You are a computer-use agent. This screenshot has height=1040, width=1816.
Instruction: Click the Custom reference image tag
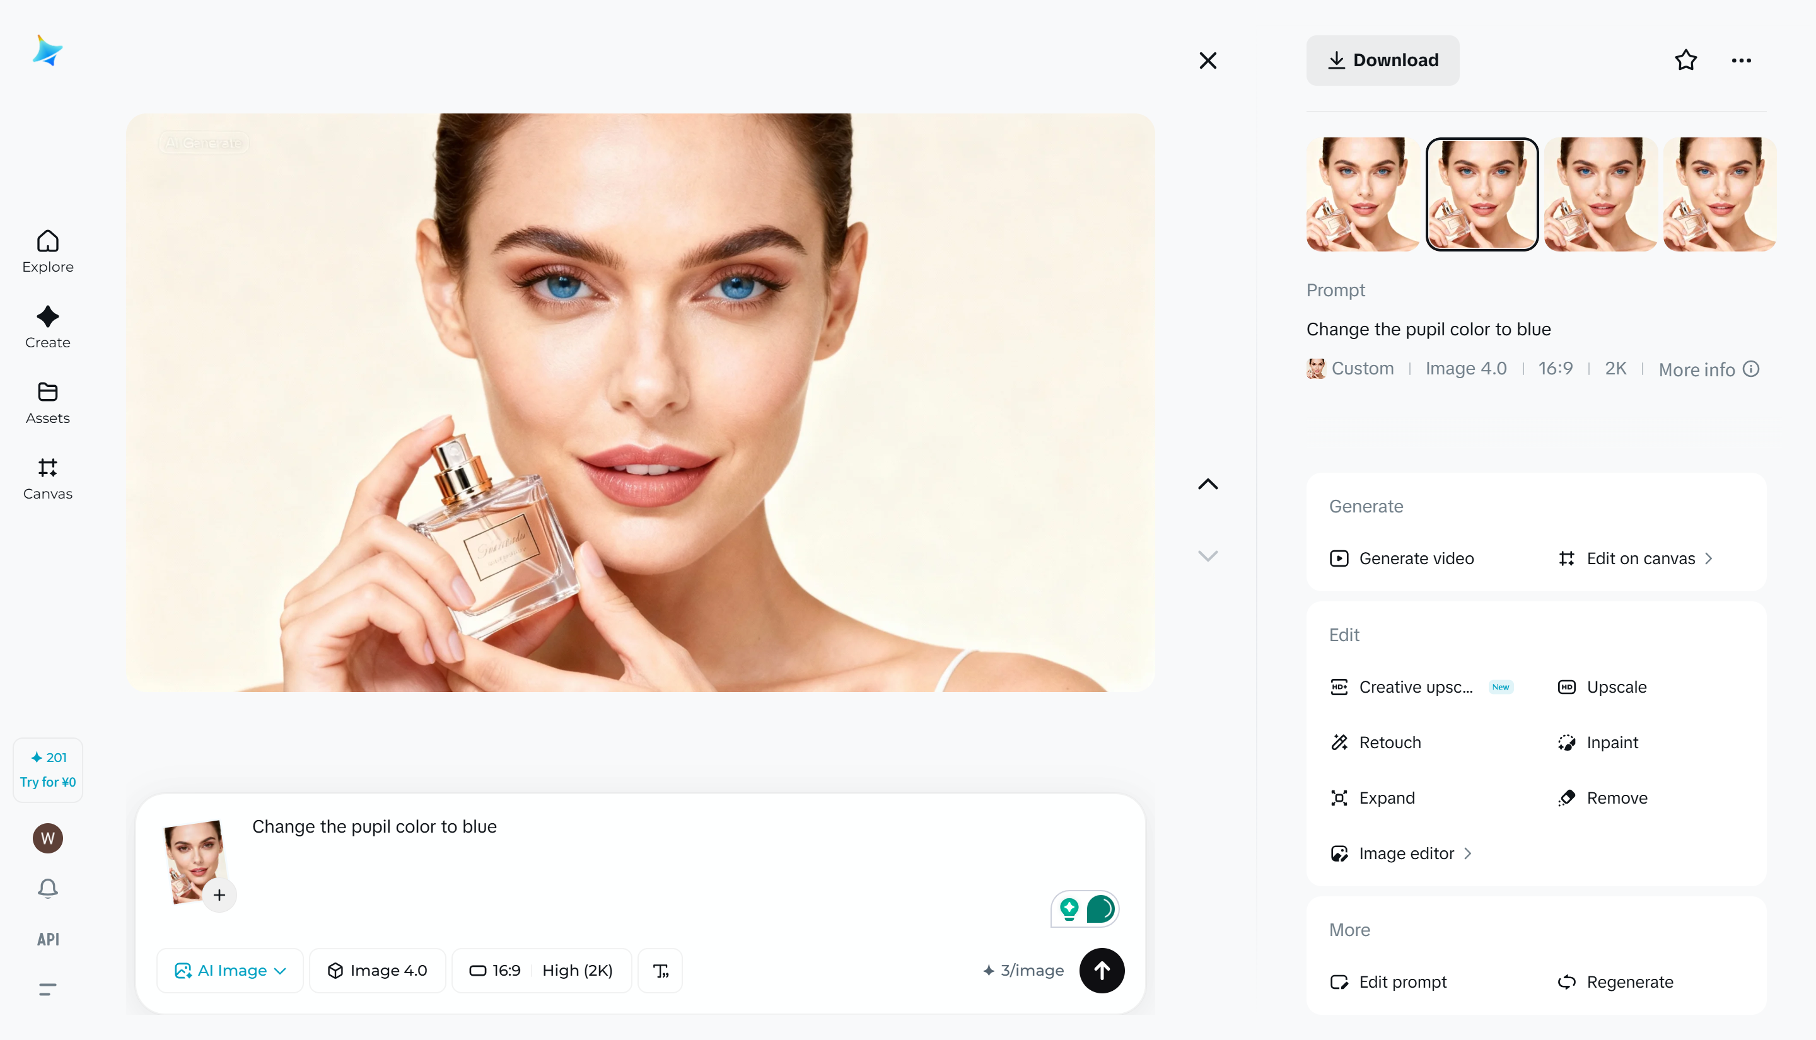[1350, 369]
